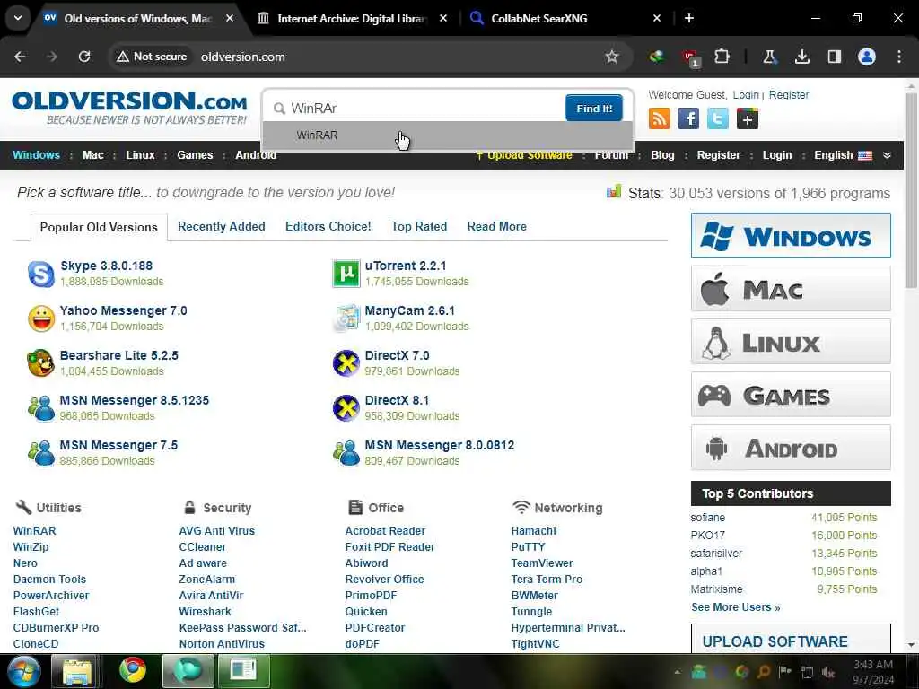
Task: Open the Upload Software navigation link
Action: [x=524, y=155]
